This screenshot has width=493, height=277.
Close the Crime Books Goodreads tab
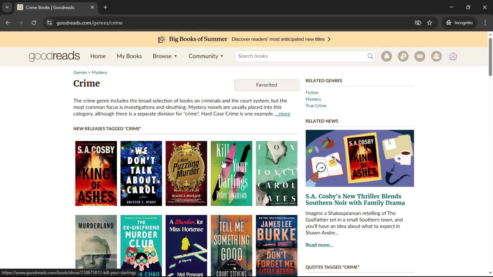pyautogui.click(x=92, y=7)
